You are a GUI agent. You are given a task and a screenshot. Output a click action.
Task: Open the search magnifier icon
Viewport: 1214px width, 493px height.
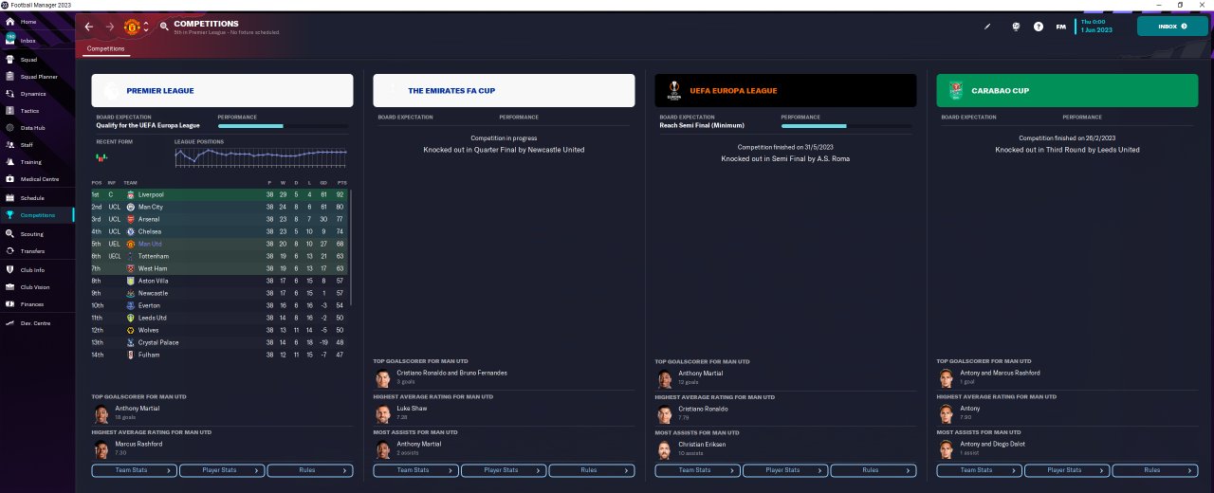(165, 27)
